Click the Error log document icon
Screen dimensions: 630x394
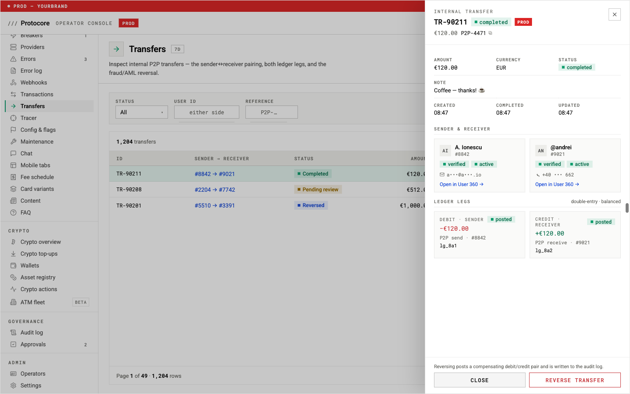click(x=13, y=71)
